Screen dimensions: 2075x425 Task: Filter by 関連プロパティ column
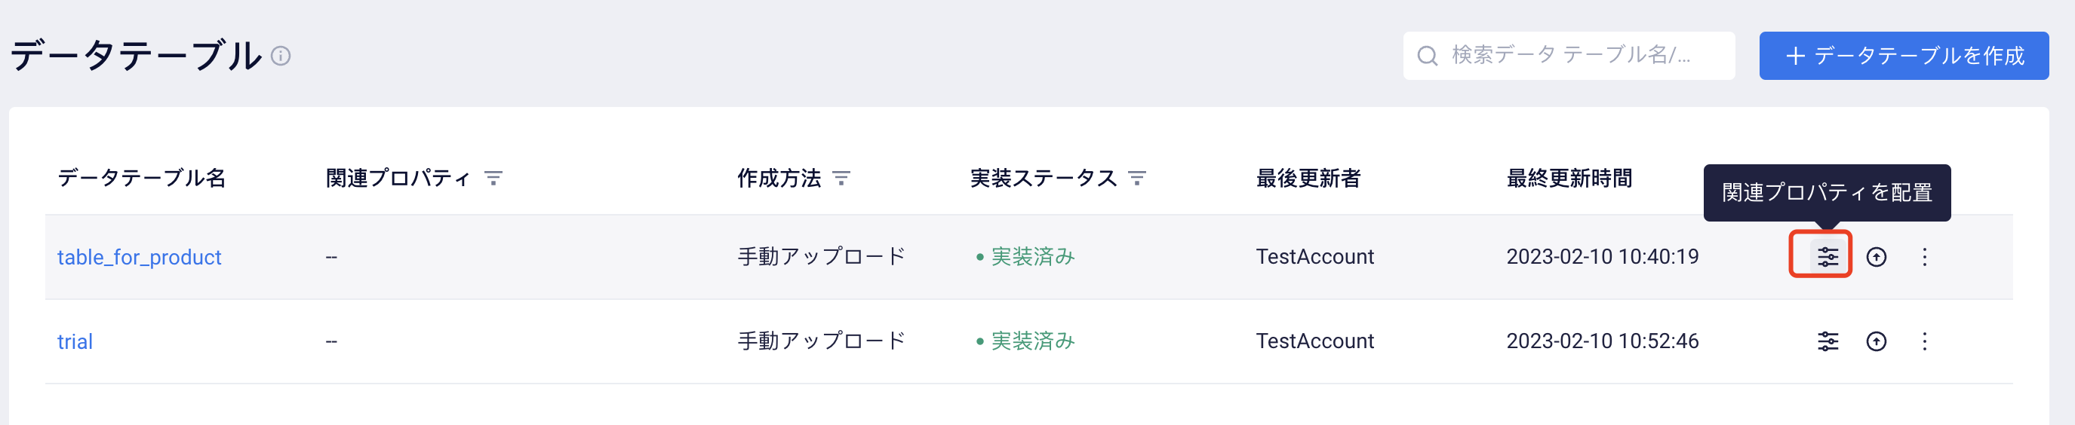click(x=493, y=178)
